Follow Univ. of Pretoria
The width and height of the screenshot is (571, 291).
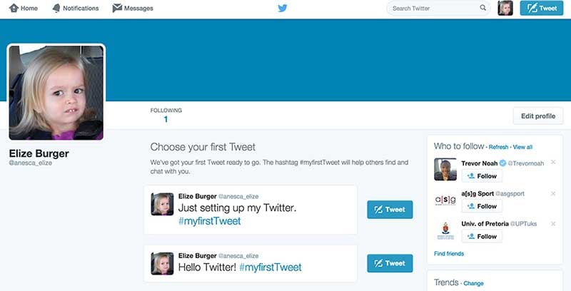coord(482,237)
